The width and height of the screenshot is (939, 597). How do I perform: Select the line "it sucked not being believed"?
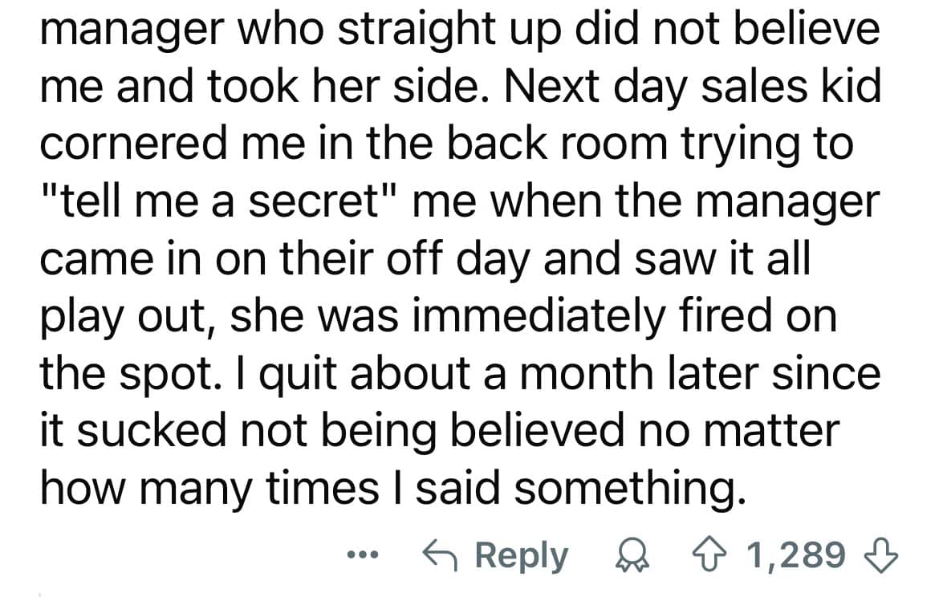[438, 431]
